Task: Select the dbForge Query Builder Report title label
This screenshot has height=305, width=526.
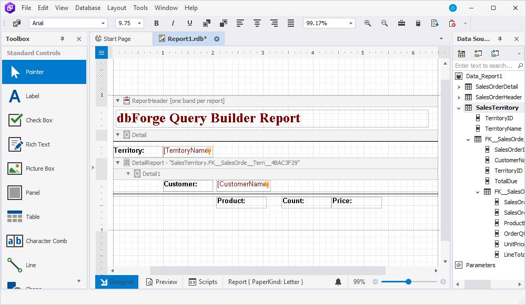Action: click(x=272, y=119)
